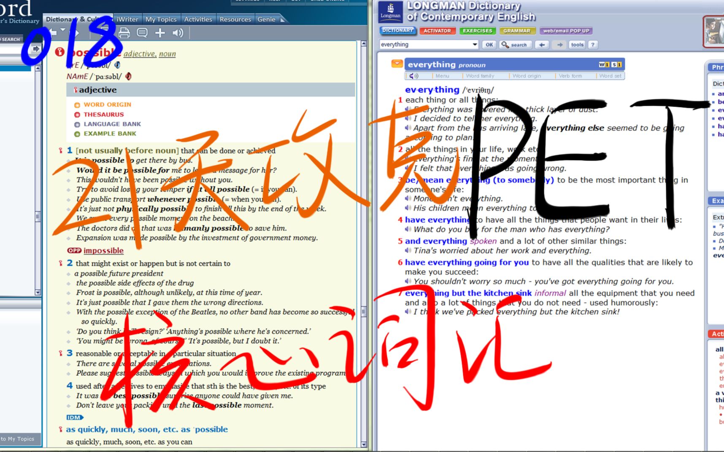Viewport: 724px width, 452px height.
Task: Click the IDM idioms icon
Action: pyautogui.click(x=75, y=417)
